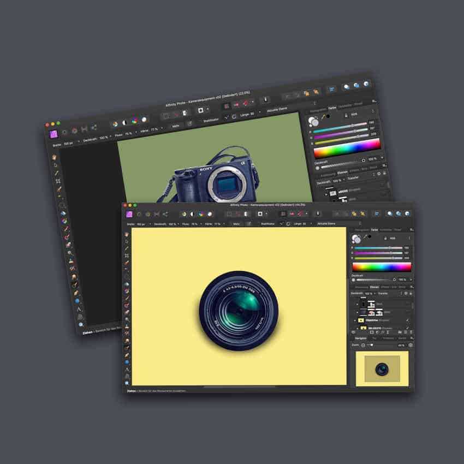
Task: Click Export Persona share icon in front window
Action: pos(165,214)
